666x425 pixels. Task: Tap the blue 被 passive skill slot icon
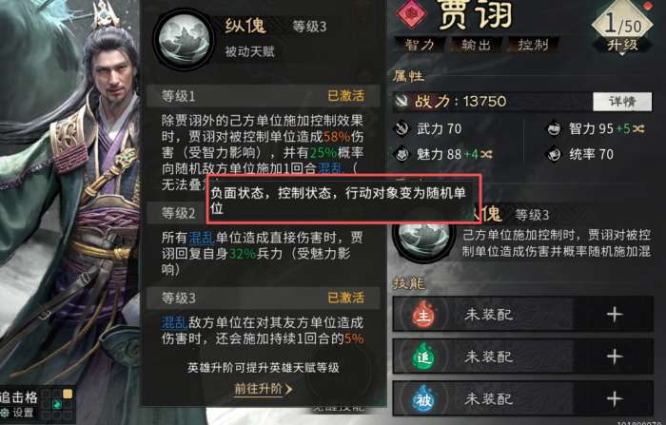(423, 398)
